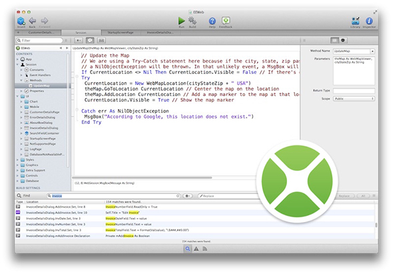This screenshot has width=393, height=274.
Task: Clear the invoice search field
Action: click(x=178, y=196)
